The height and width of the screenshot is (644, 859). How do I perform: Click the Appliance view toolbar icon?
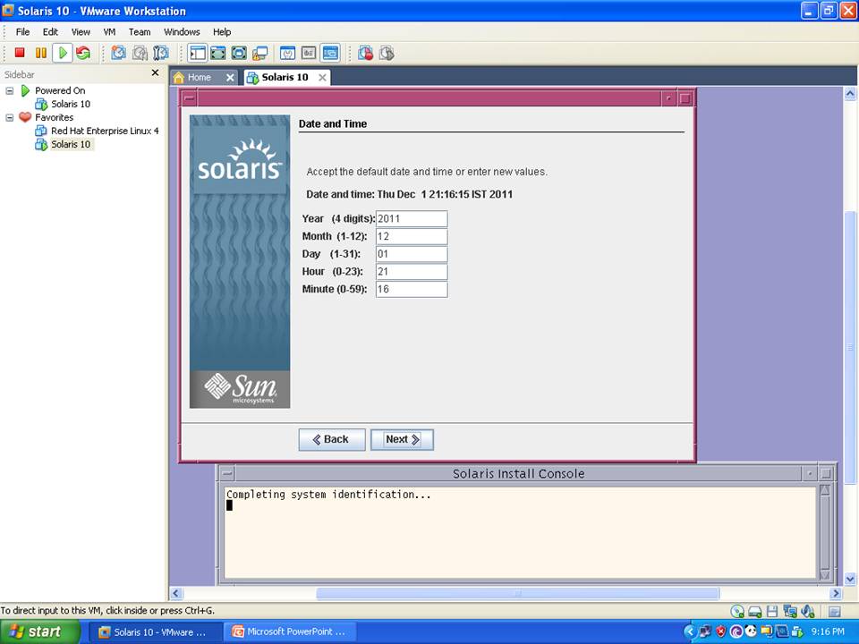coord(309,53)
